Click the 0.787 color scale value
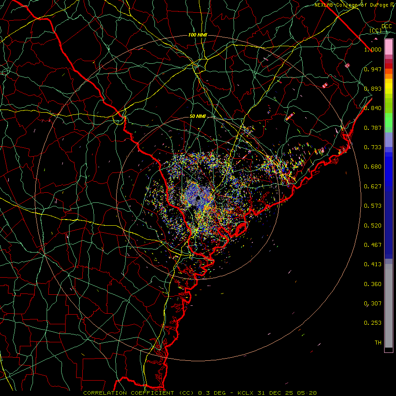The height and width of the screenshot is (396, 396). click(373, 128)
